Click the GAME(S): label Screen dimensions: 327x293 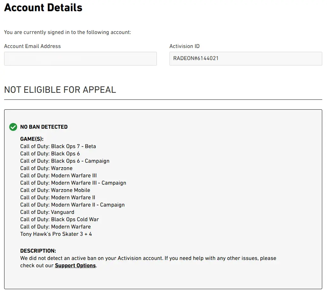click(x=32, y=139)
